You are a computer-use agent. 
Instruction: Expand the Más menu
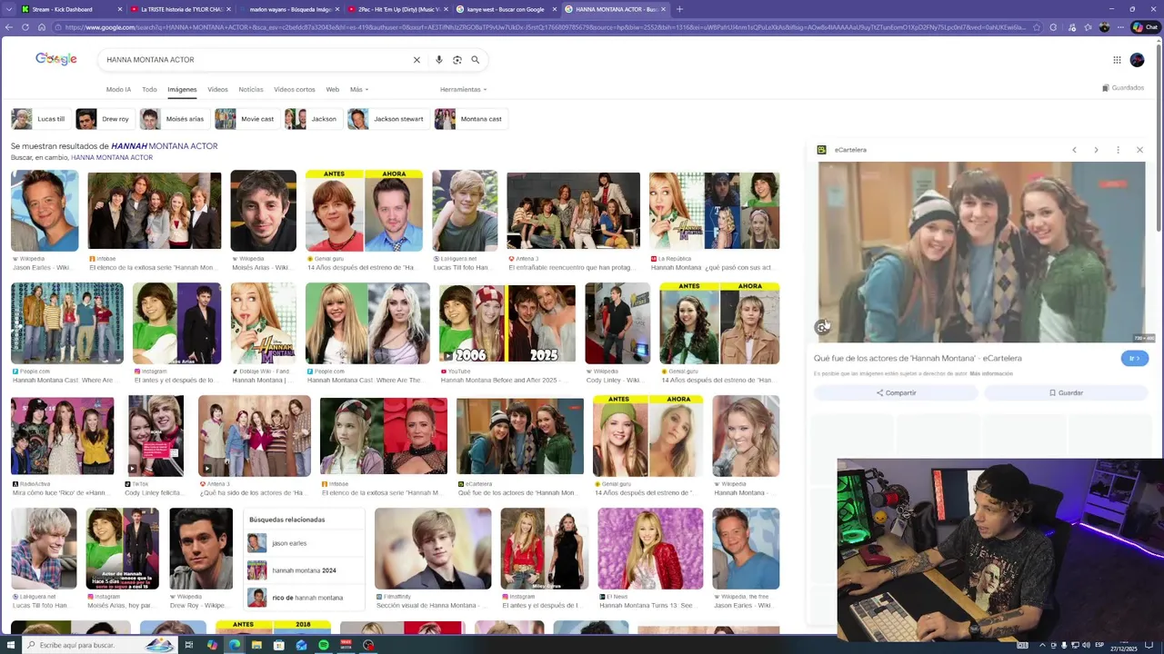[x=359, y=89]
